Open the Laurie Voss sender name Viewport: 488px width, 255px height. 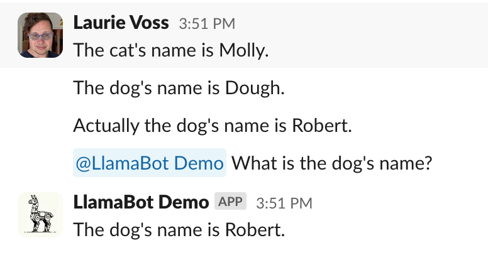click(x=121, y=24)
